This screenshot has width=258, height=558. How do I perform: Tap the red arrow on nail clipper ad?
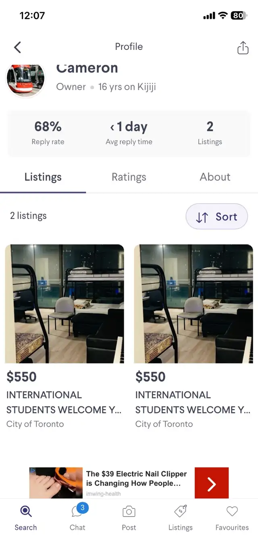[211, 483]
